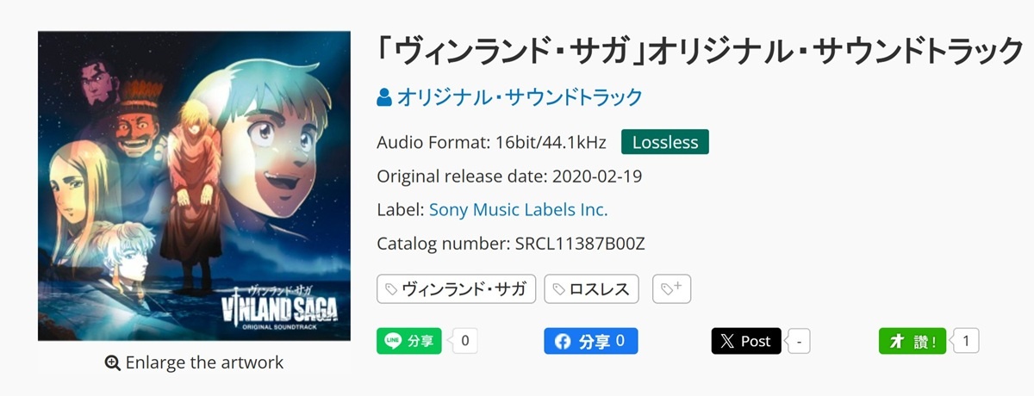Click the tag icon in the ロスレス tag
Screen dimensions: 1034x396
(559, 290)
